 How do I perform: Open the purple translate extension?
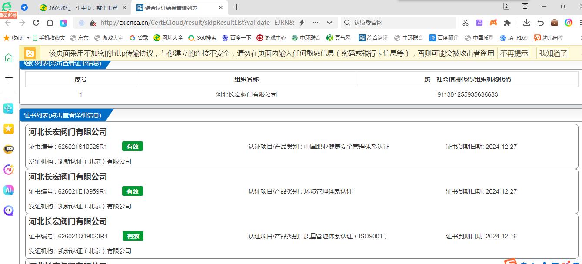[479, 23]
